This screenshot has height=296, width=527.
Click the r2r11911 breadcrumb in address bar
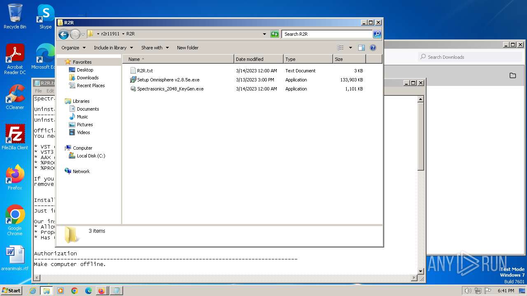110,34
